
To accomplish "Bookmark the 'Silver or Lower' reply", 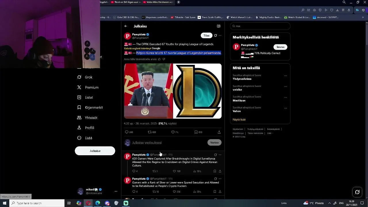I will tap(215, 192).
